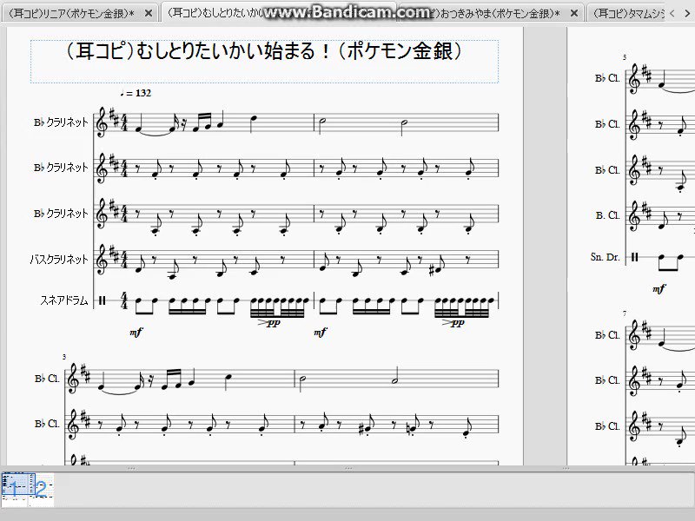Select measure number 5 on page 2

click(x=625, y=57)
